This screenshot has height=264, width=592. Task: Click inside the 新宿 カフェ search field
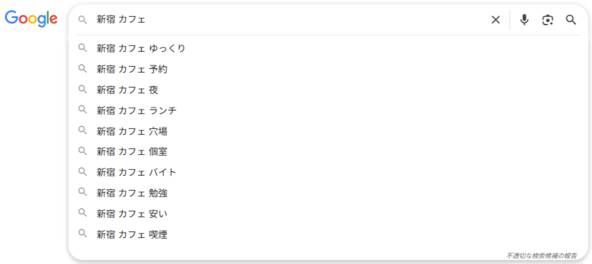click(293, 19)
